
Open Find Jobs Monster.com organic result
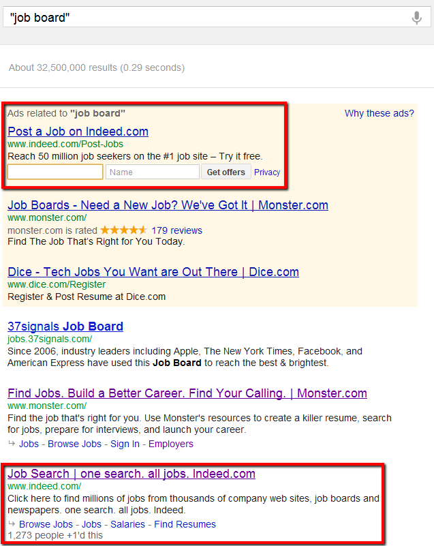point(187,393)
